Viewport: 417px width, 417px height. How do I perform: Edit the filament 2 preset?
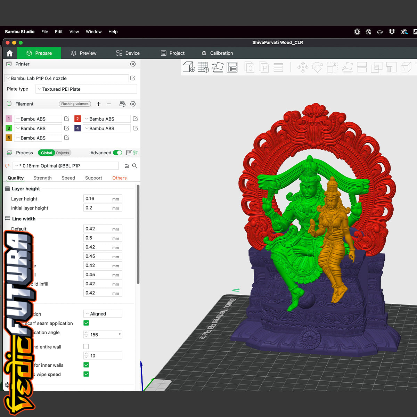point(135,119)
